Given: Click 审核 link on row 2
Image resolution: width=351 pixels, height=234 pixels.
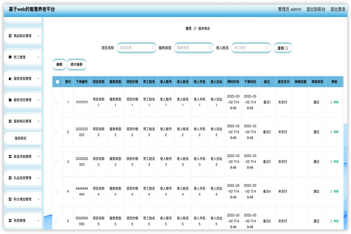Looking at the screenshot, I should pos(334,132).
